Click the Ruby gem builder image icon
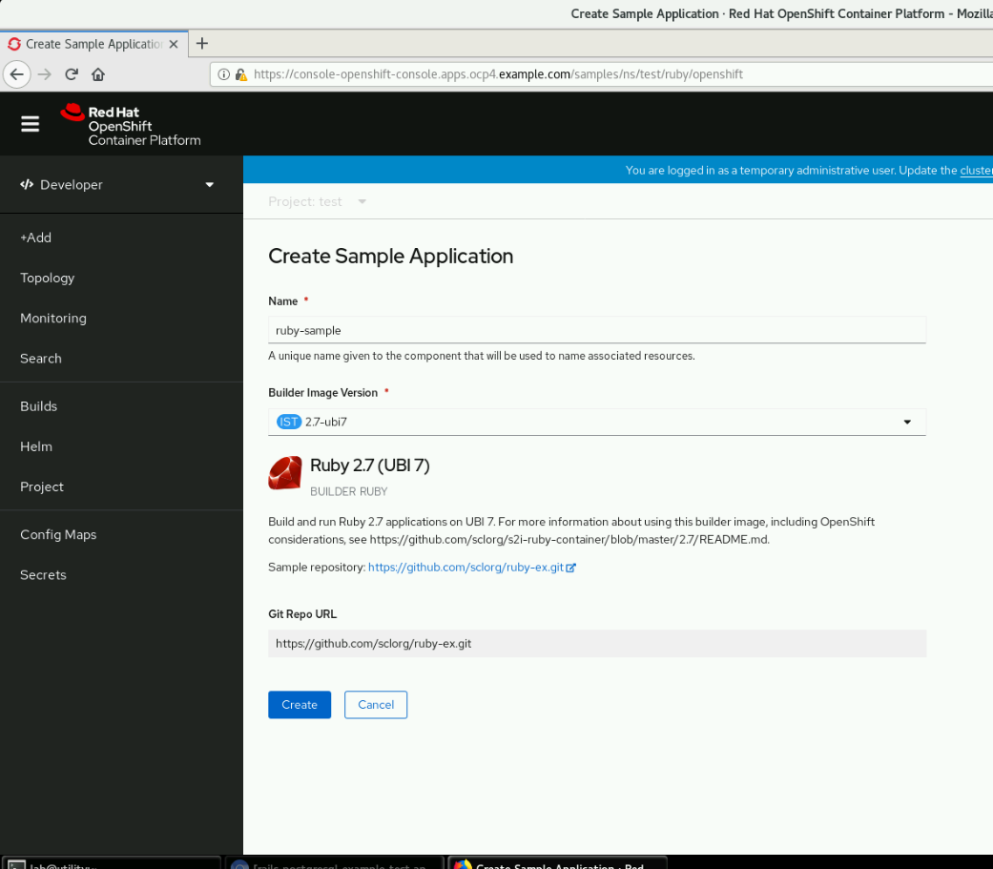The width and height of the screenshot is (993, 869). (x=285, y=473)
